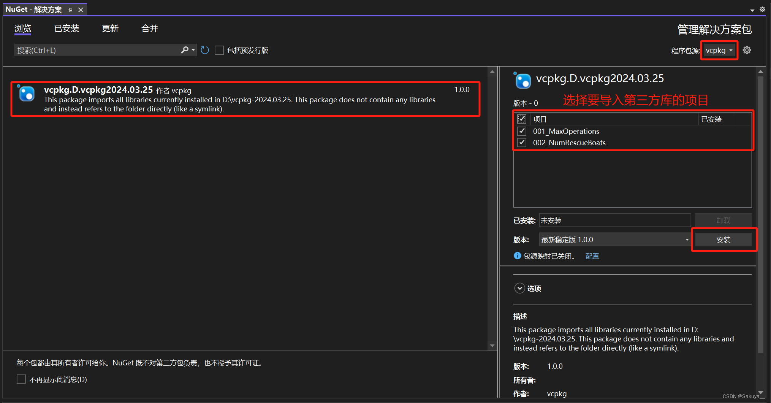The width and height of the screenshot is (771, 403).
Task: Open the window options gear icon
Action: click(762, 10)
